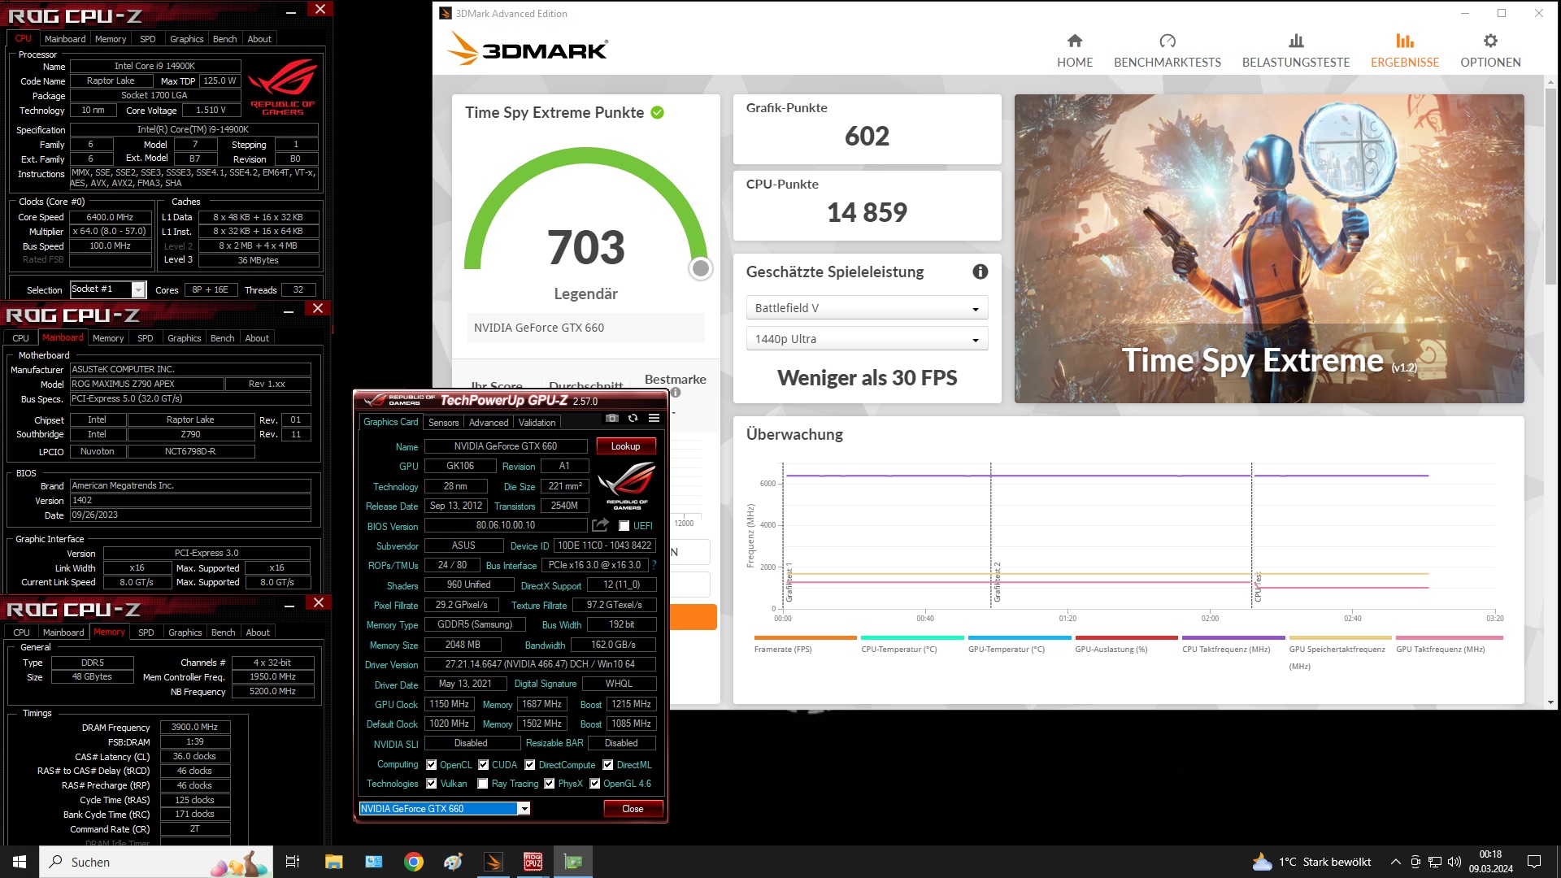1561x878 pixels.
Task: Open the weather widget in the taskbar
Action: pos(1311,862)
